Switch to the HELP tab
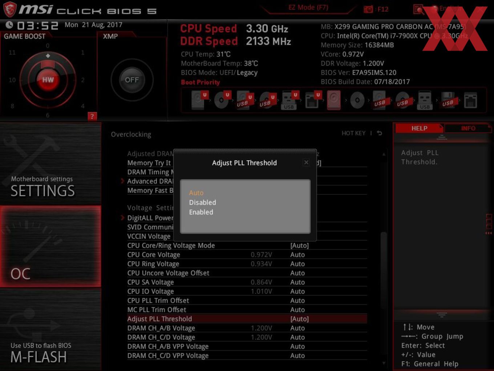The image size is (494, 371). pos(419,128)
